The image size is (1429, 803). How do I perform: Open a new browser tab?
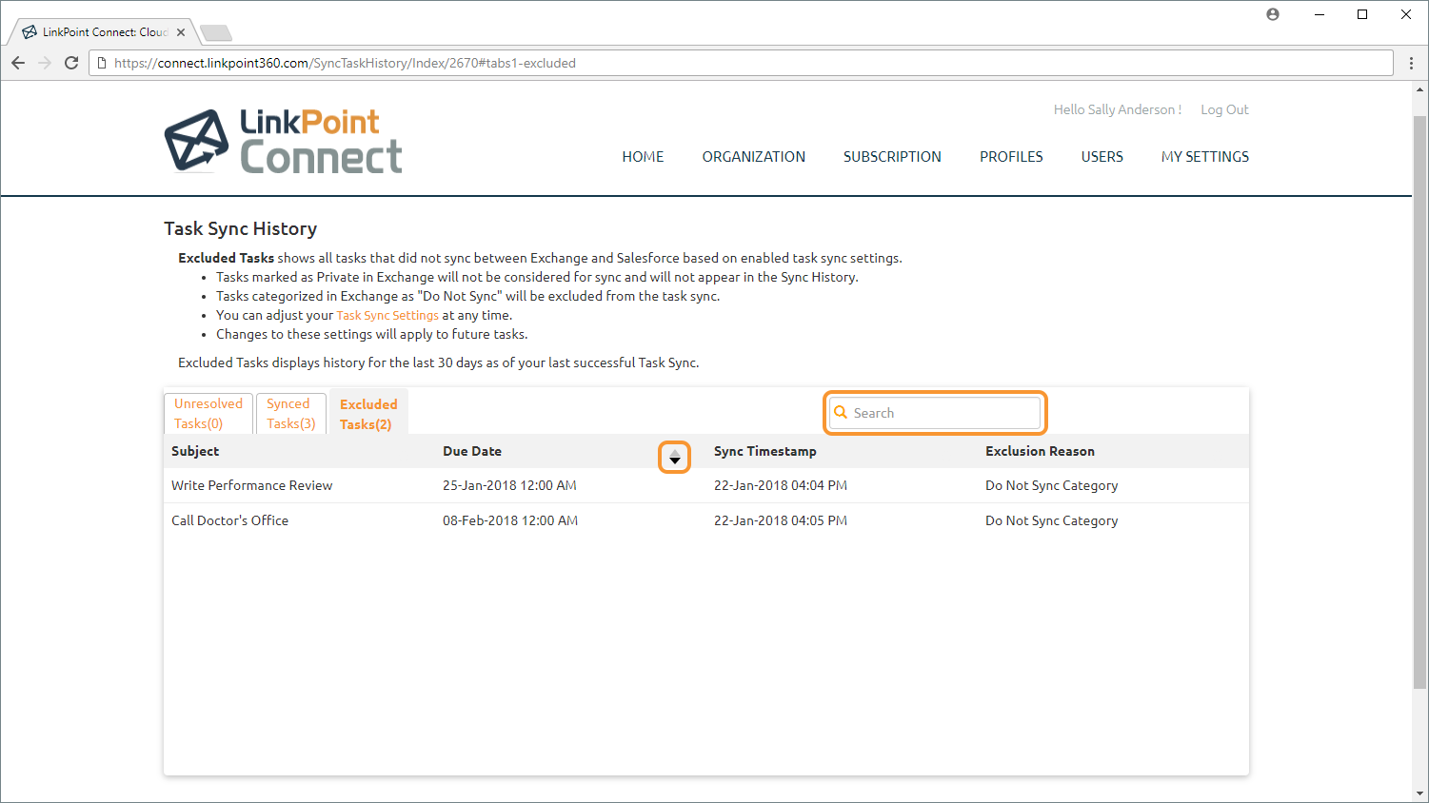click(x=216, y=33)
